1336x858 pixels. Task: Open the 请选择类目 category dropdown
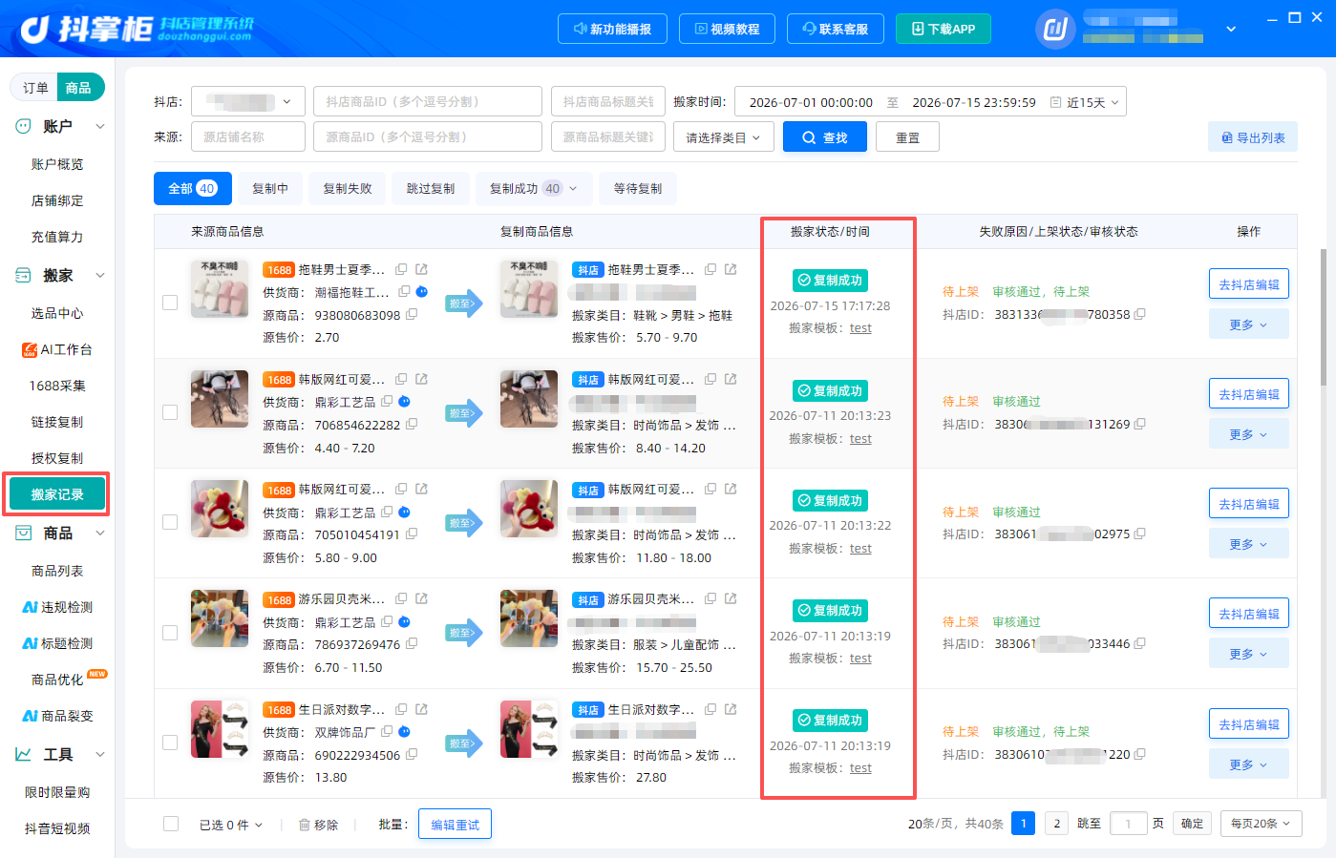723,137
